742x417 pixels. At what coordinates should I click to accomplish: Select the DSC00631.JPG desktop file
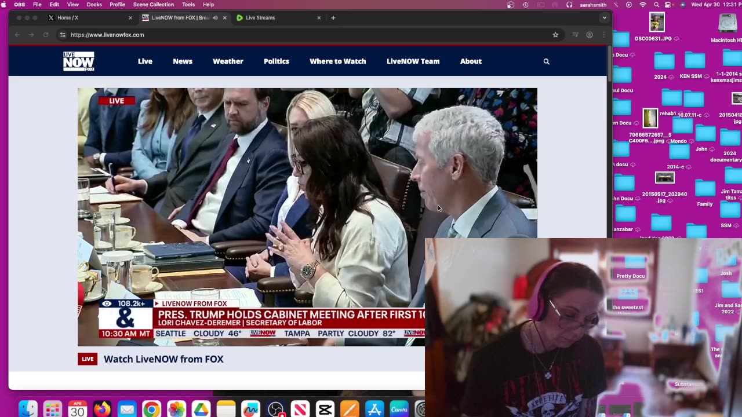tap(656, 27)
